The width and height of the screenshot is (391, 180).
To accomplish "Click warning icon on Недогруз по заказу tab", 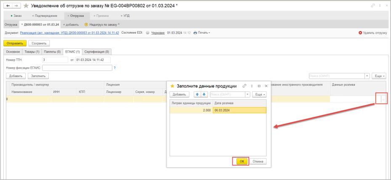I will point(86,24).
